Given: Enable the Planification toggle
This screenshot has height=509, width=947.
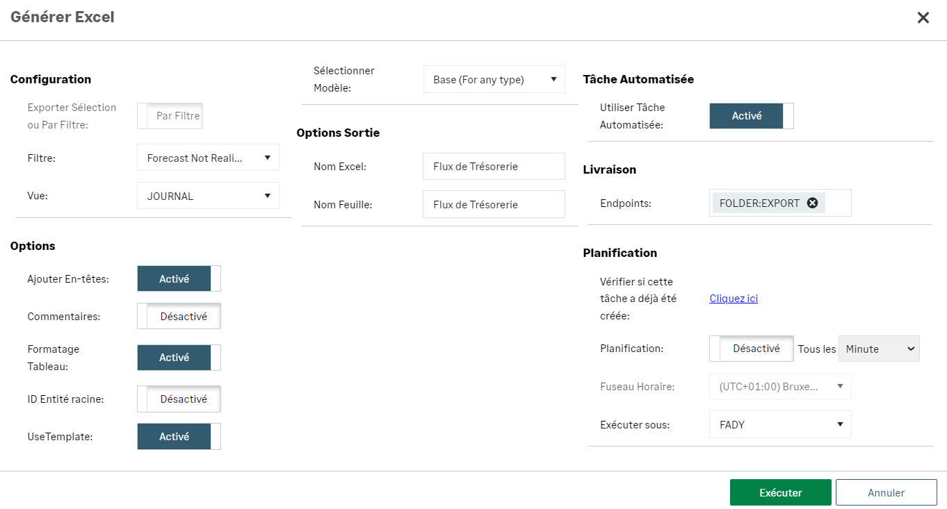Looking at the screenshot, I should click(x=751, y=349).
